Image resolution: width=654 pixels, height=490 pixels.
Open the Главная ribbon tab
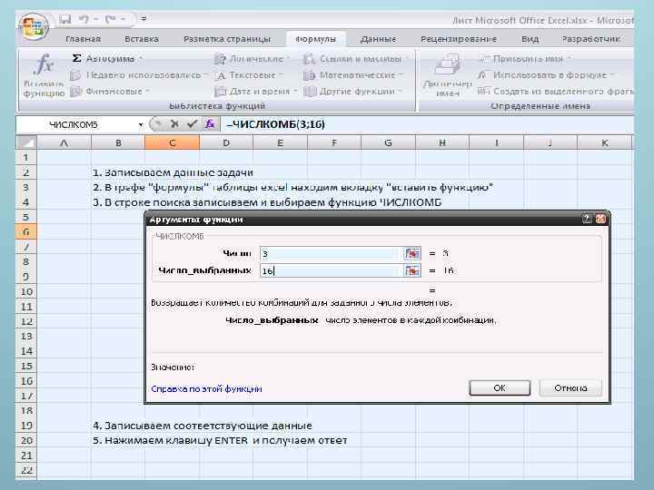click(83, 39)
